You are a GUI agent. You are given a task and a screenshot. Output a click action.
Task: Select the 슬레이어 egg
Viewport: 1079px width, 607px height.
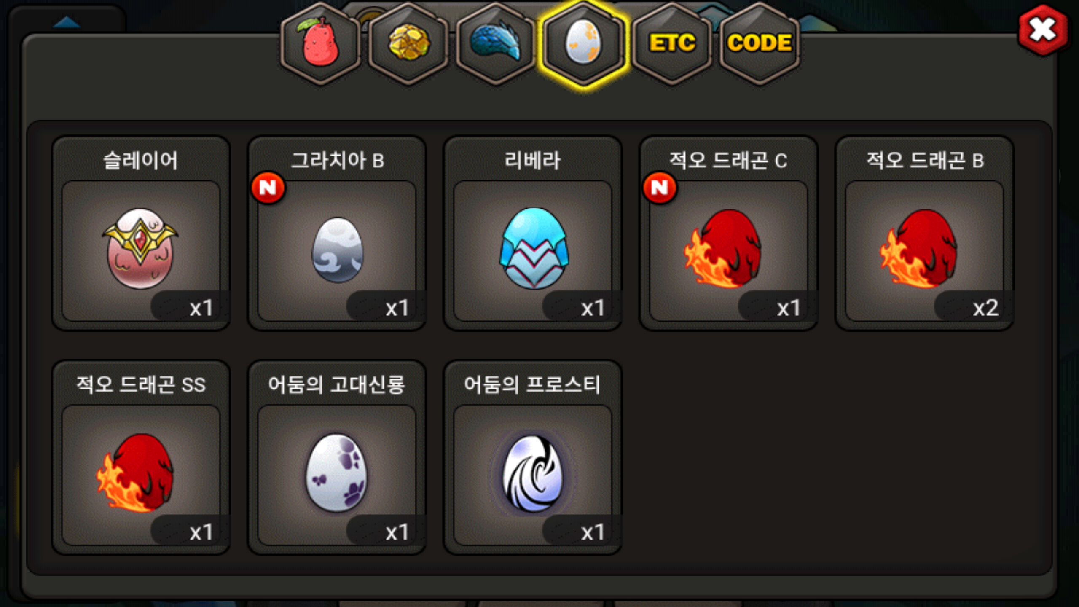(141, 233)
